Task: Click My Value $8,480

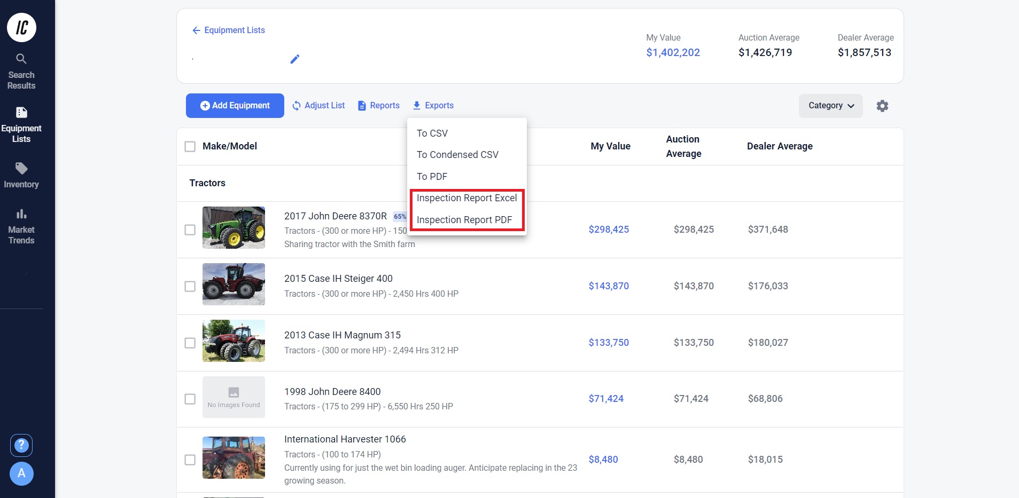Action: 603,460
